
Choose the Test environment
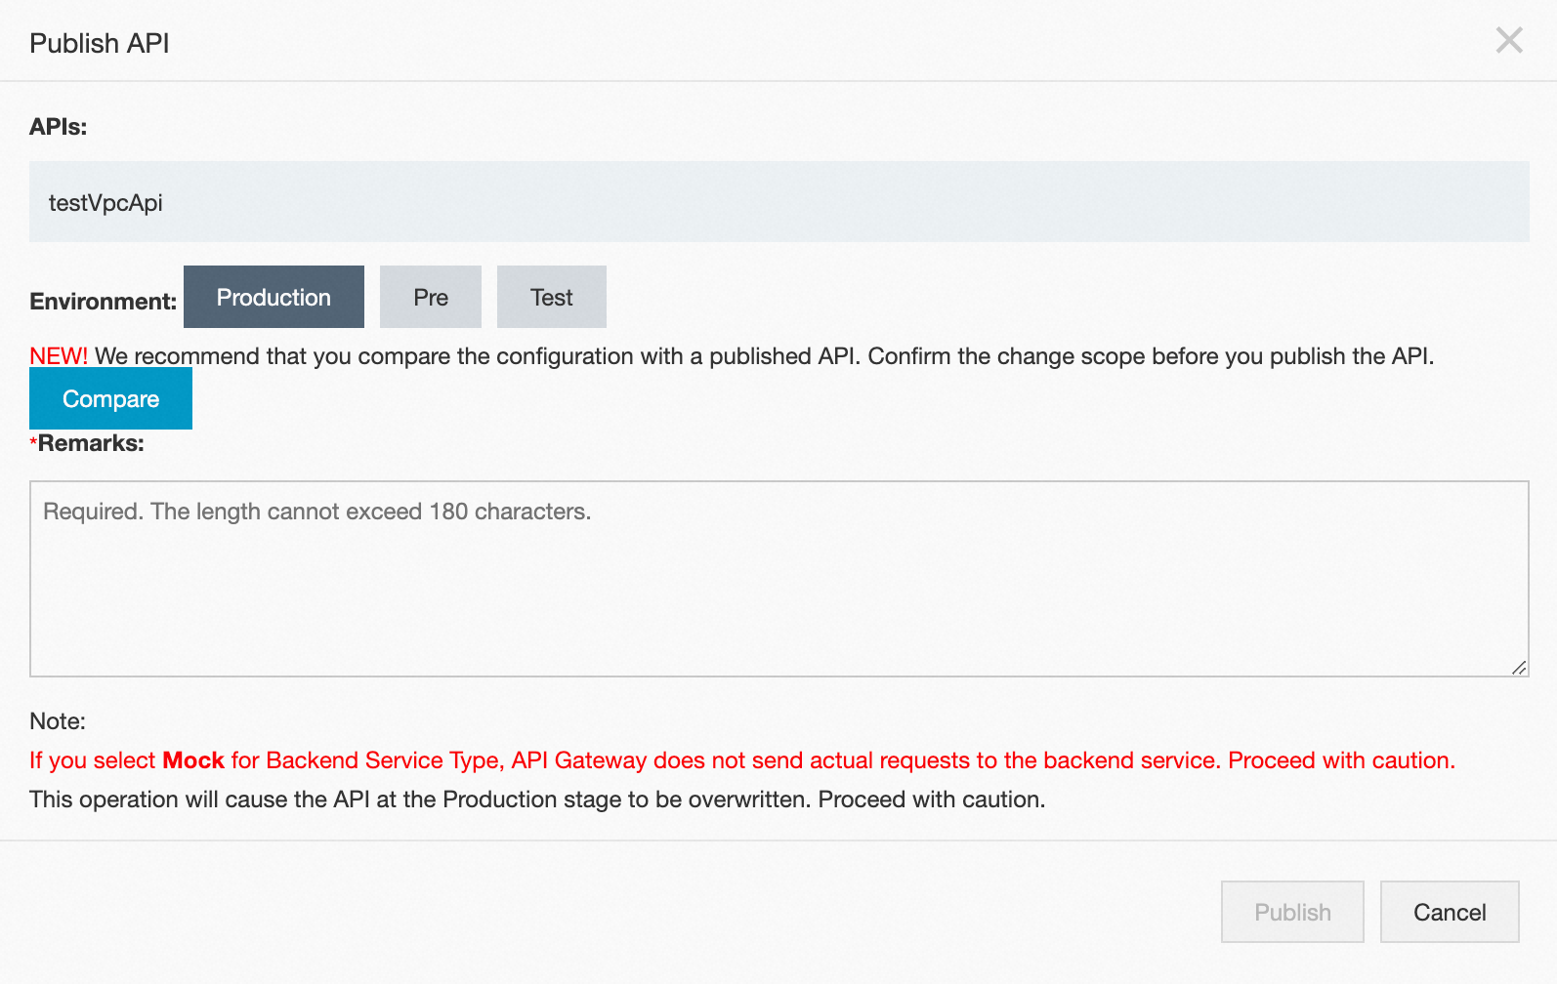[552, 298]
